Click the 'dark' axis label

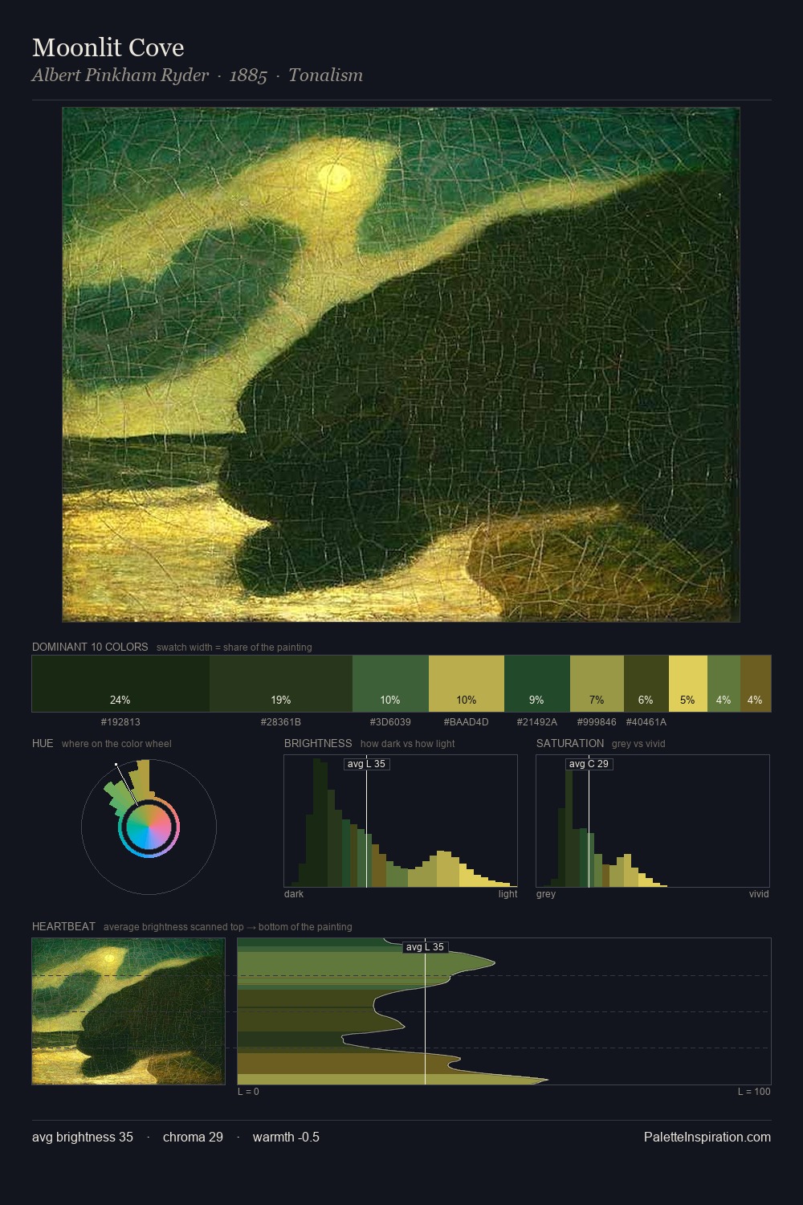coord(294,894)
